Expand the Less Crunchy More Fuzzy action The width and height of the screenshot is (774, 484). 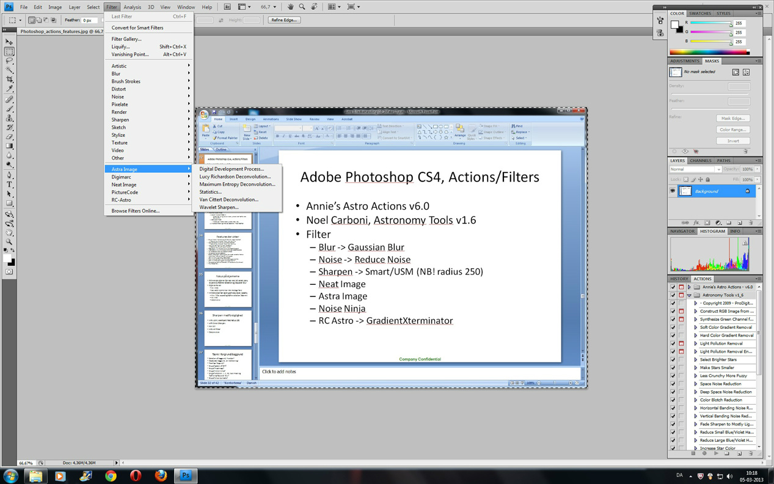696,376
